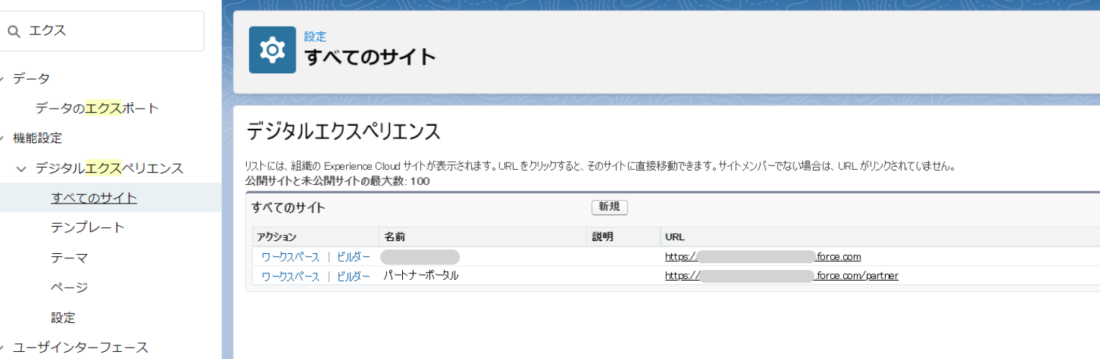Collapse the ユーザインターフェース section chevron
This screenshot has height=359, width=1100.
3,347
